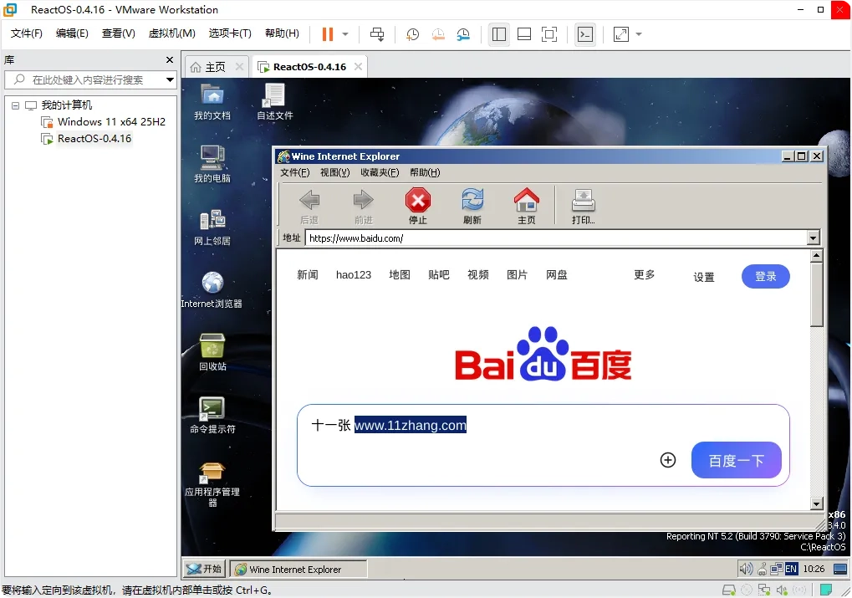Close the 库 library panel
Image resolution: width=852 pixels, height=598 pixels.
pyautogui.click(x=170, y=60)
